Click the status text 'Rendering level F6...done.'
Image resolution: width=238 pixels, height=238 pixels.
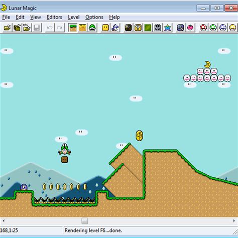[93, 230]
